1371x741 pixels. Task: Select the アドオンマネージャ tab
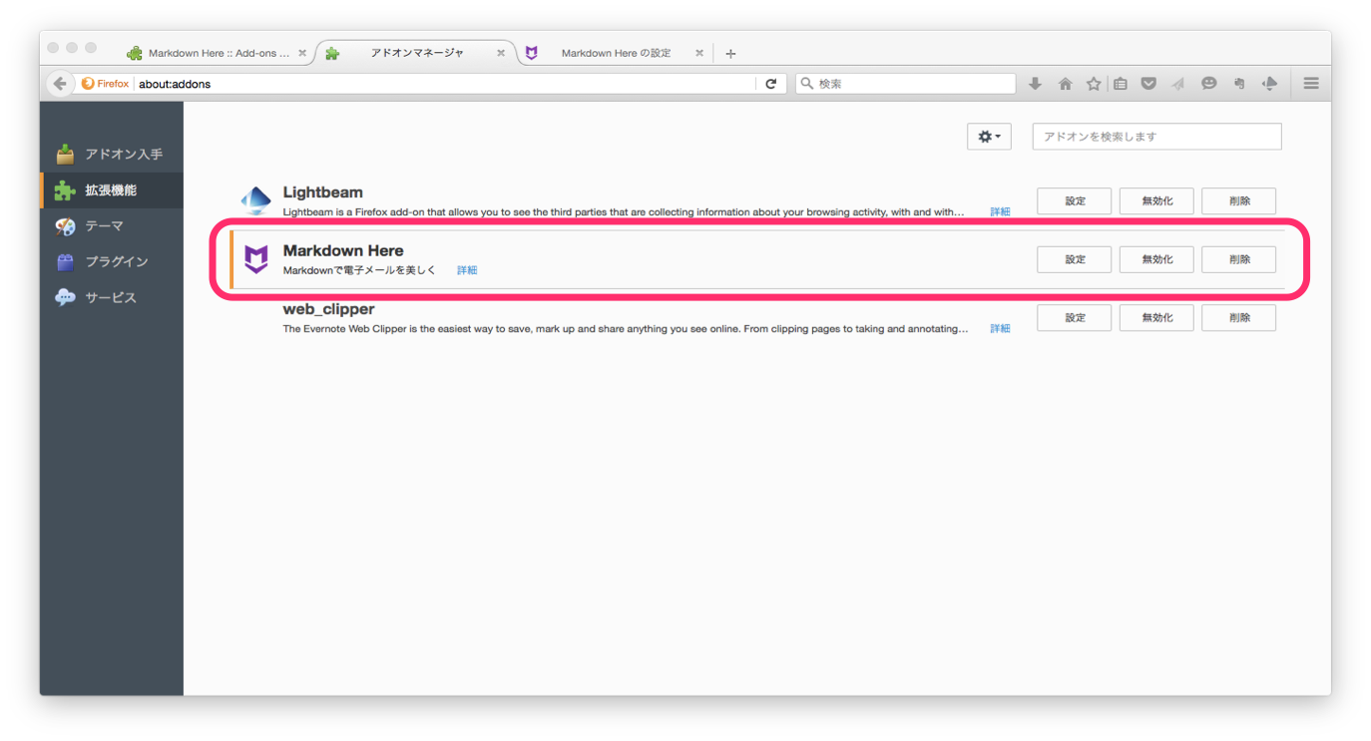416,53
